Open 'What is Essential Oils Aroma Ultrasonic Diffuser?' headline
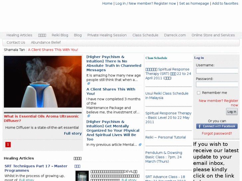The height and width of the screenshot is (181, 242). click(x=41, y=119)
